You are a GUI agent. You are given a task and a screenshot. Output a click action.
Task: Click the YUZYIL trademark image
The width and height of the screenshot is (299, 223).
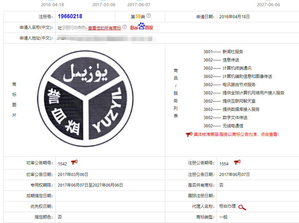85,98
